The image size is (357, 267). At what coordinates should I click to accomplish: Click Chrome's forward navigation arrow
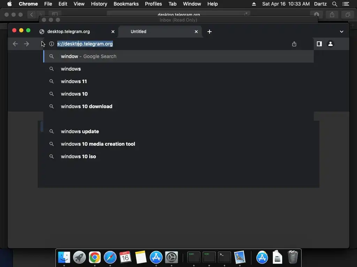26,44
